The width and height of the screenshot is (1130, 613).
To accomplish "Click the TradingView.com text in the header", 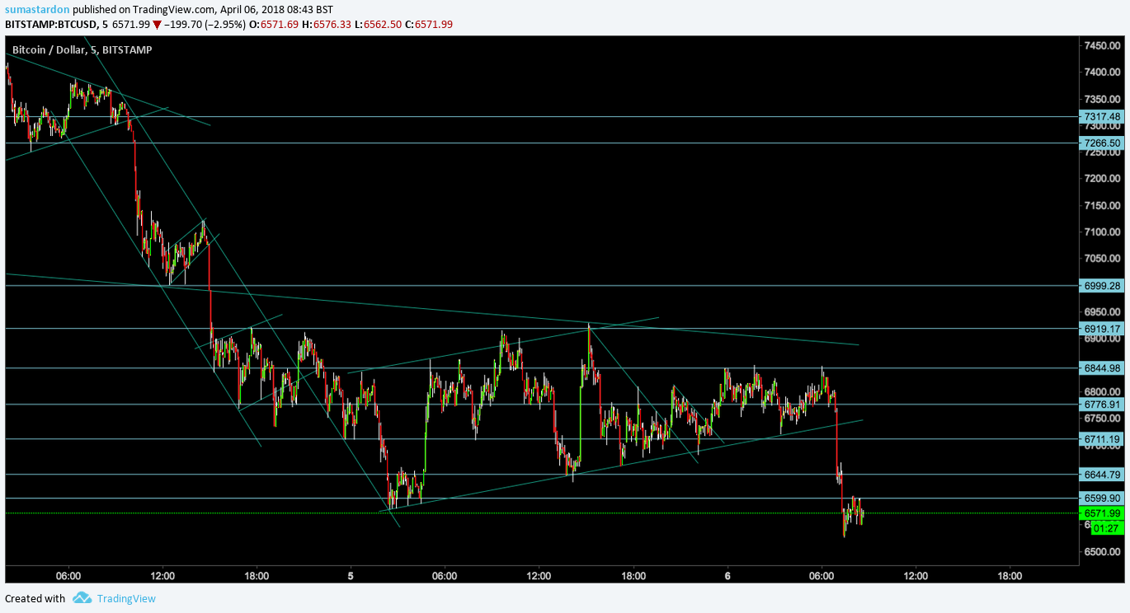I will pos(175,9).
